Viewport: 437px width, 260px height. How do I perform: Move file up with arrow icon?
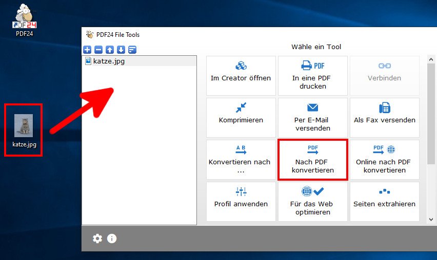pos(110,50)
